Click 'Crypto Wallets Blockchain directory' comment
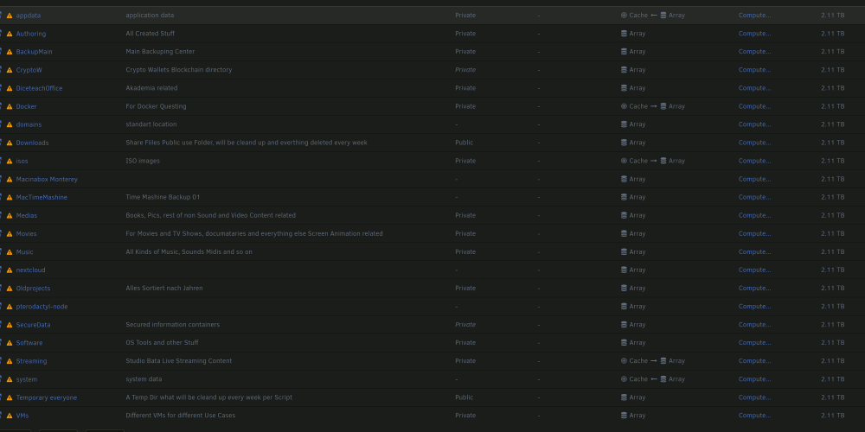 179,70
